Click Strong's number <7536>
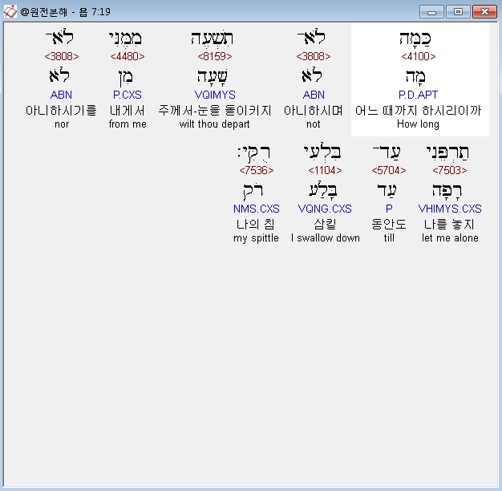This screenshot has width=502, height=491. pos(257,170)
